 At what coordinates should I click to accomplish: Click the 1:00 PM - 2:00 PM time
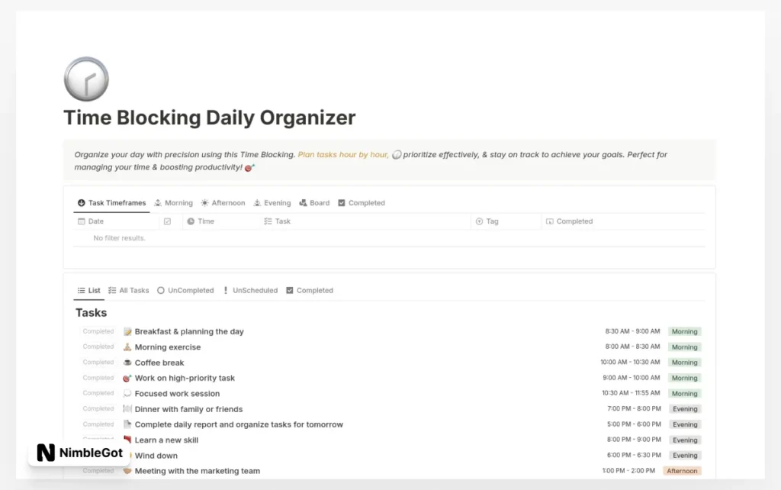[x=628, y=471]
